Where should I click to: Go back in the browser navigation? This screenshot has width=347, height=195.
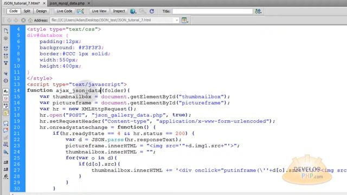9,20
